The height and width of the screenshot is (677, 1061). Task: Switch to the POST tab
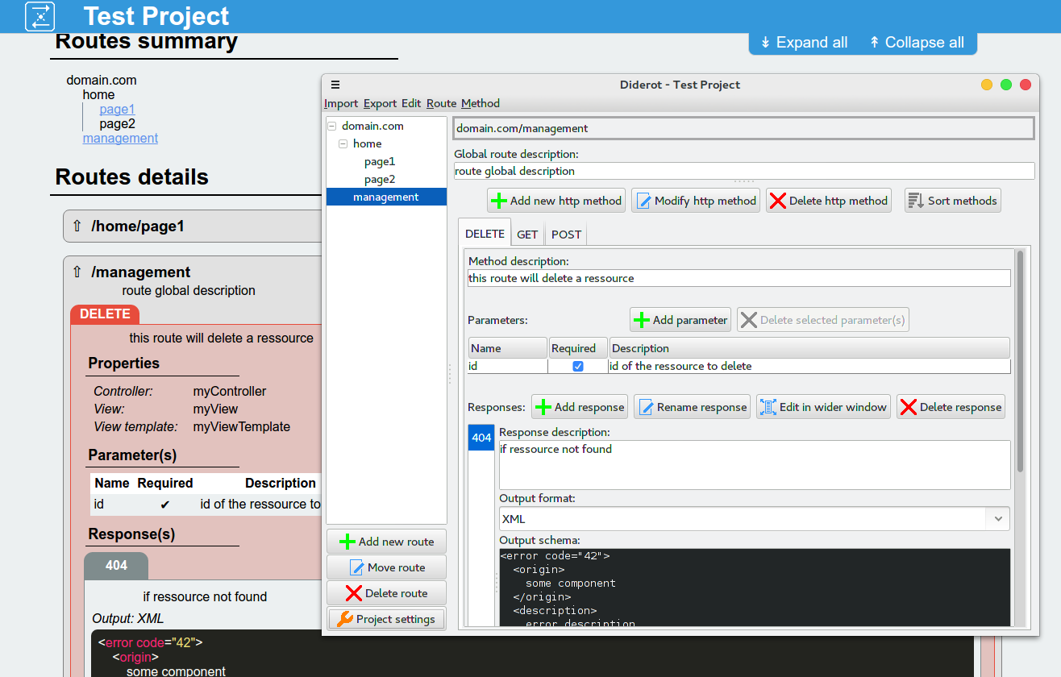click(566, 235)
